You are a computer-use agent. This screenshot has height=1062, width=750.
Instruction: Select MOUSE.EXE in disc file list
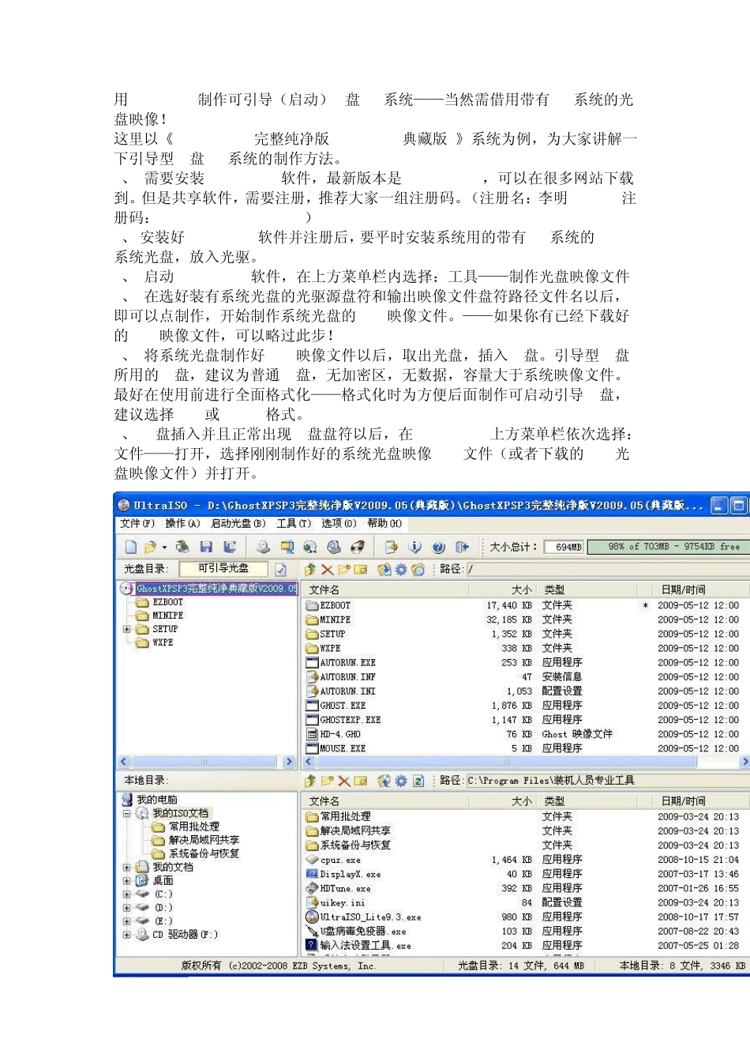tap(343, 748)
